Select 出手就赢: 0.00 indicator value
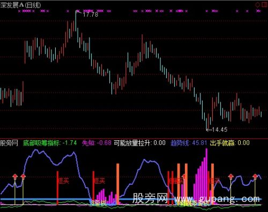 pos(229,143)
